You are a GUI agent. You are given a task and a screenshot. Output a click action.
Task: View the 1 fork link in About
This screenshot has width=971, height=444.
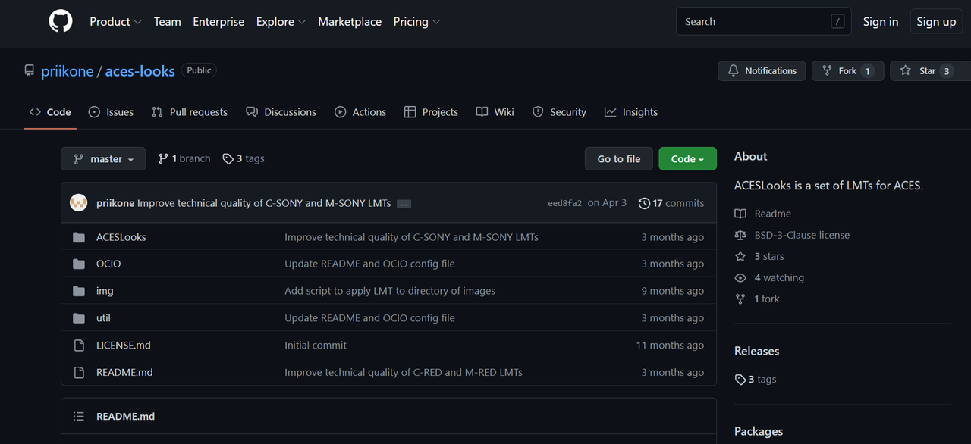pos(757,299)
